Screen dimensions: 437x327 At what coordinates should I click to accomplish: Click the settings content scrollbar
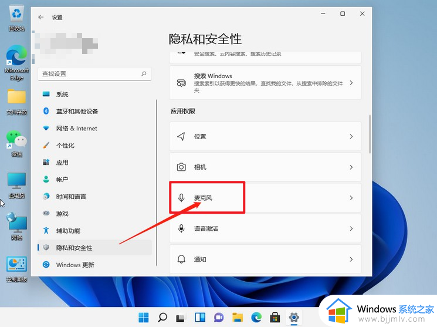(370, 134)
